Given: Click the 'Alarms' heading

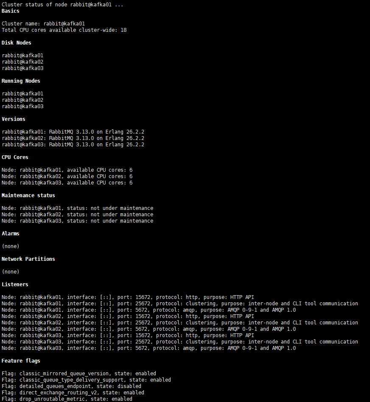Looking at the screenshot, I should [x=11, y=234].
